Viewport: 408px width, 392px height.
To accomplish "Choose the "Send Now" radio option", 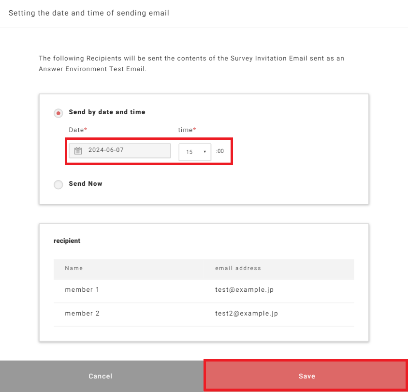I will 58,184.
